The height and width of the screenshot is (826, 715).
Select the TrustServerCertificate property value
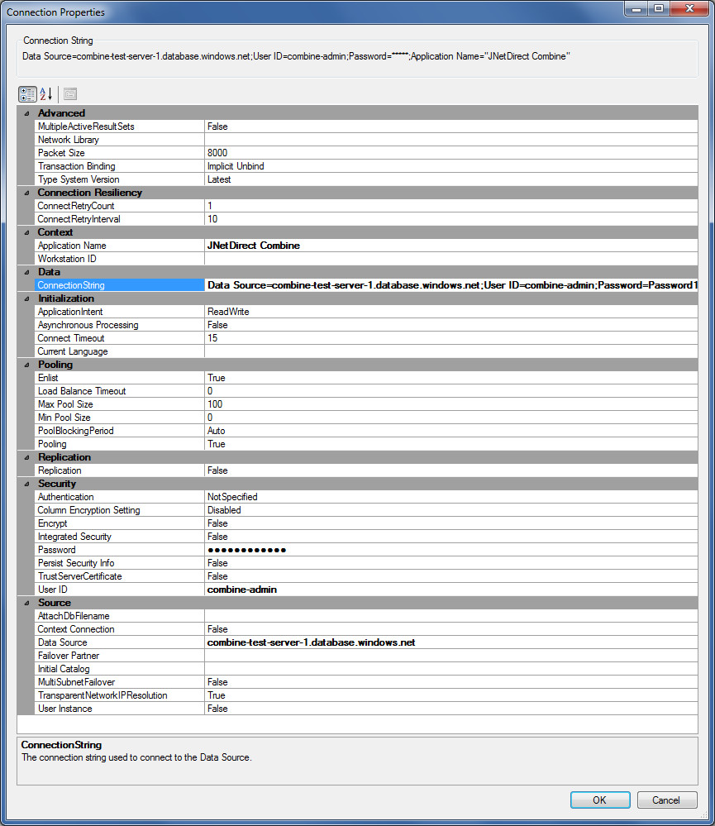click(x=450, y=576)
